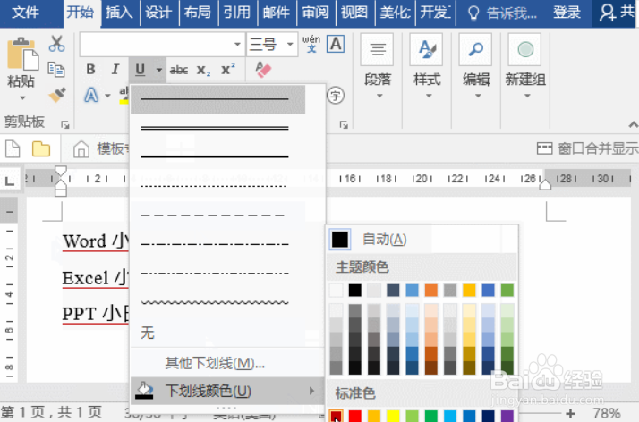
Task: Click the Share person icon
Action: point(607,13)
